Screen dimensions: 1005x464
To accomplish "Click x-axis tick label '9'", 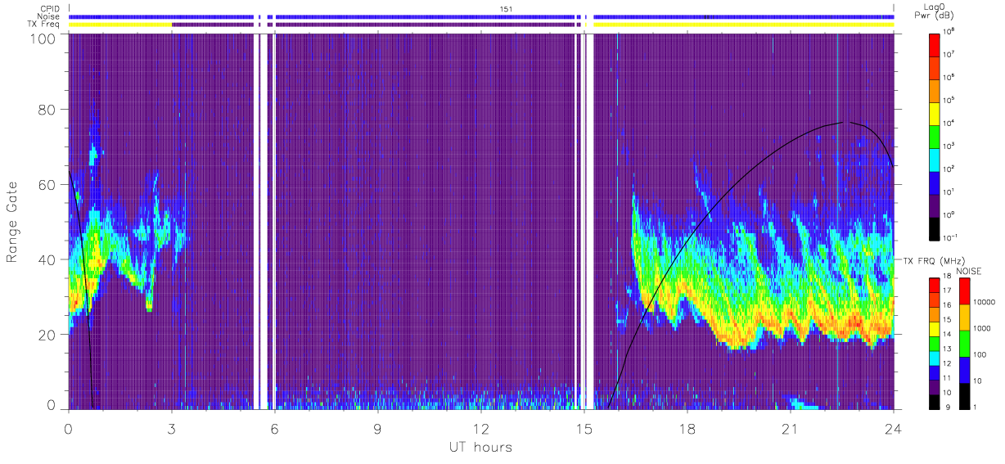I will (x=377, y=428).
